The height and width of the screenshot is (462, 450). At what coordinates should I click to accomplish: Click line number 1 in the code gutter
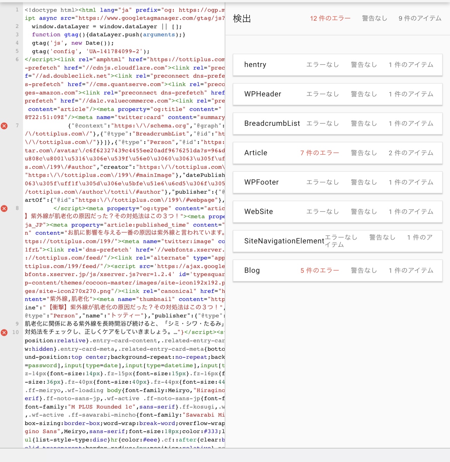tap(17, 10)
